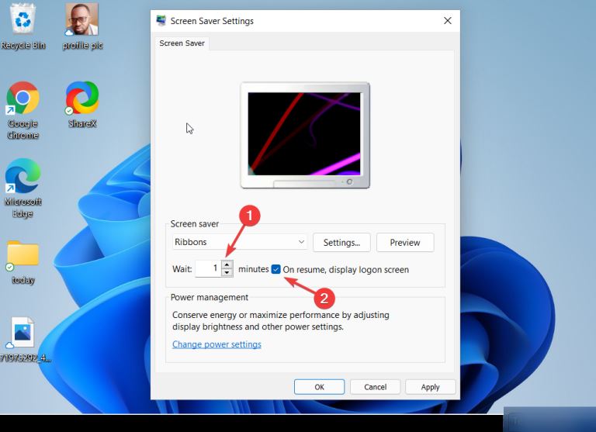Image resolution: width=596 pixels, height=432 pixels.
Task: Switch to the Screen Saver tab
Action: [182, 43]
